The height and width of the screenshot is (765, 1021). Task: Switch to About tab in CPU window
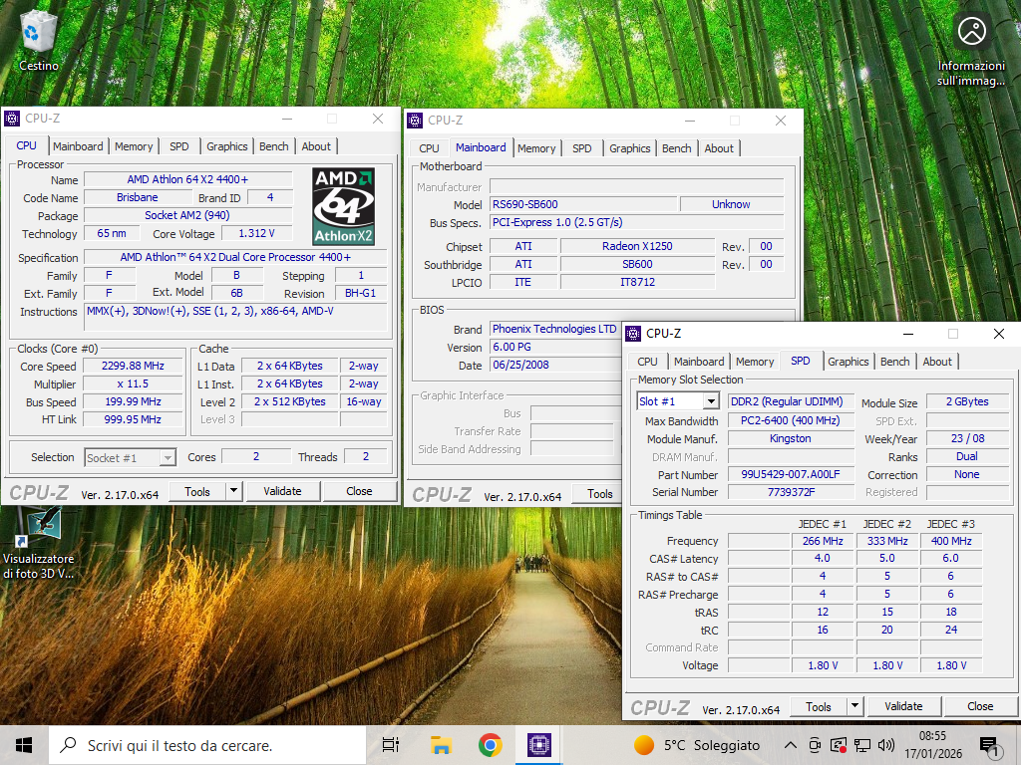(x=316, y=147)
